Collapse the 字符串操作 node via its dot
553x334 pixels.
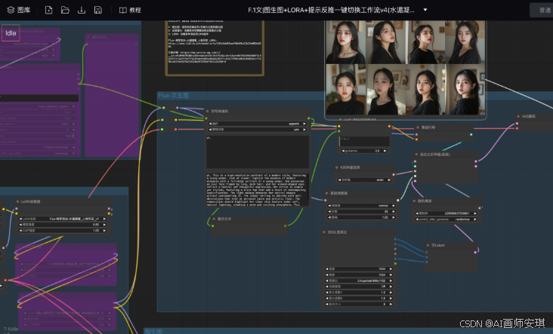pyautogui.click(x=207, y=112)
